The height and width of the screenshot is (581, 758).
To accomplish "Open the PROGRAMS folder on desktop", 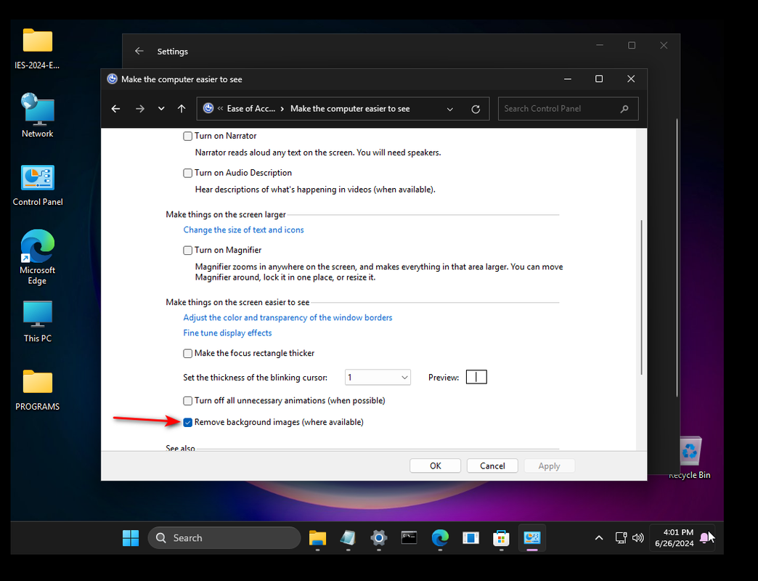I will click(x=37, y=390).
